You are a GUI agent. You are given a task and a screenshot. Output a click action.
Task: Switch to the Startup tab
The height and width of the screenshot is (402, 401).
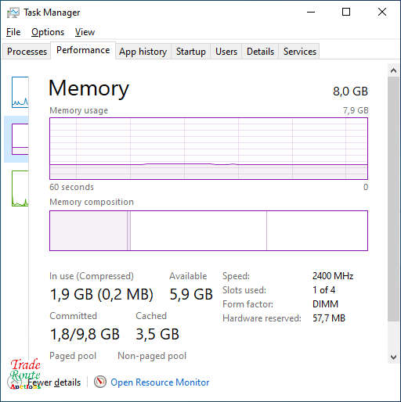pyautogui.click(x=191, y=52)
